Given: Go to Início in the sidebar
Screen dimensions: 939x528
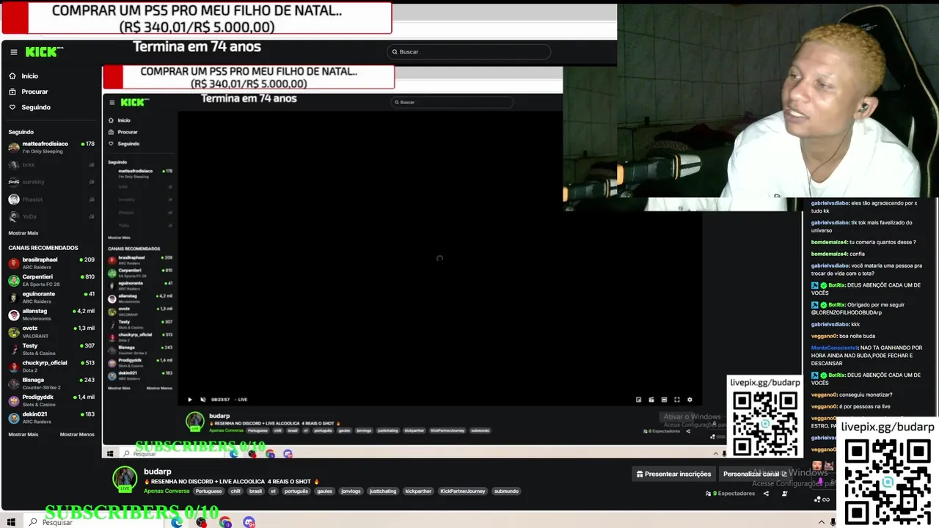Looking at the screenshot, I should coord(29,76).
